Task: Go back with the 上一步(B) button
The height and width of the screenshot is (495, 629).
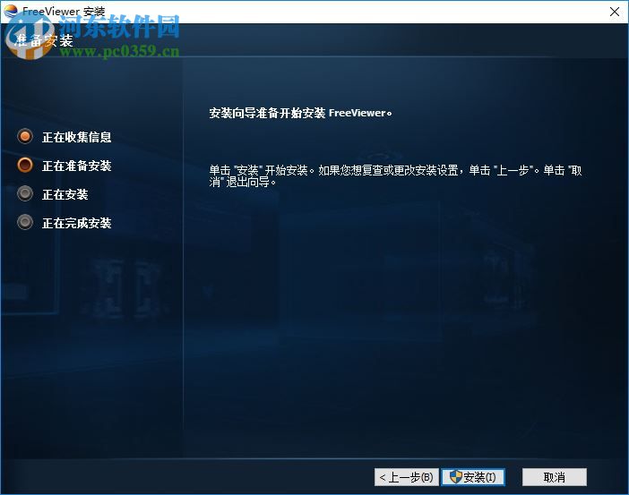Action: click(x=407, y=477)
